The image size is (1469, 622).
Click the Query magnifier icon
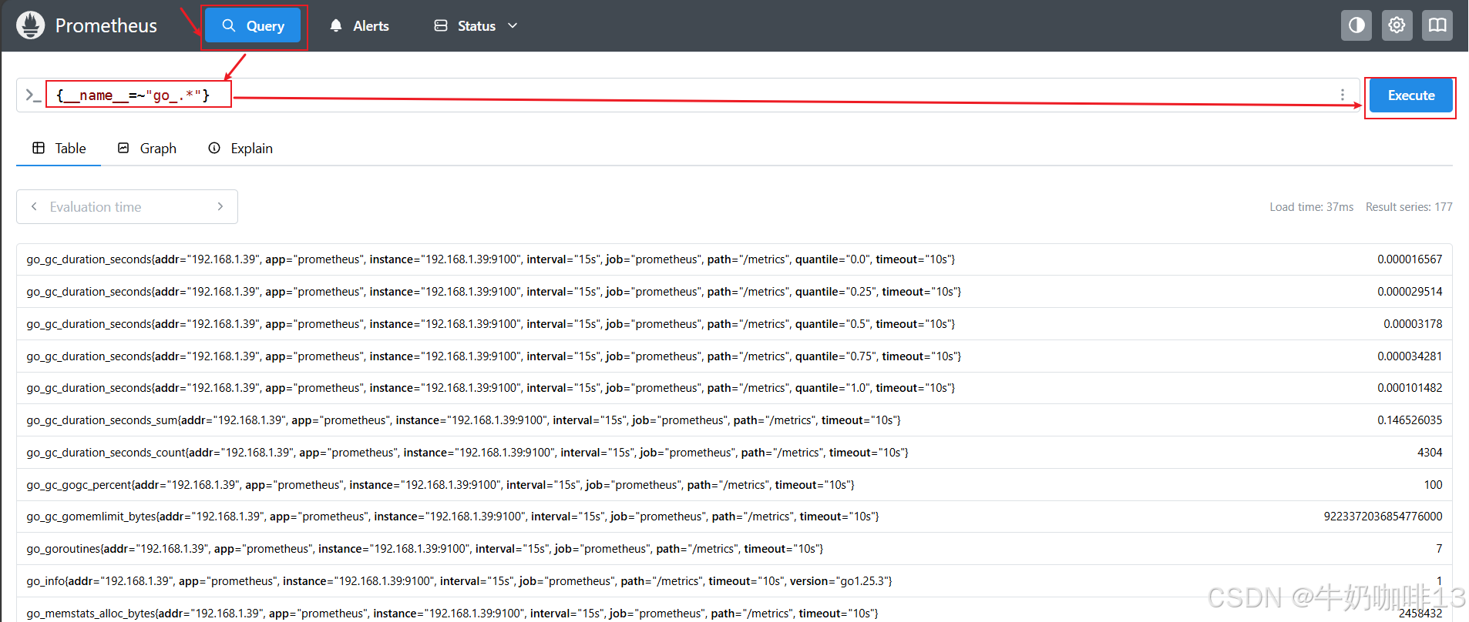pos(229,25)
